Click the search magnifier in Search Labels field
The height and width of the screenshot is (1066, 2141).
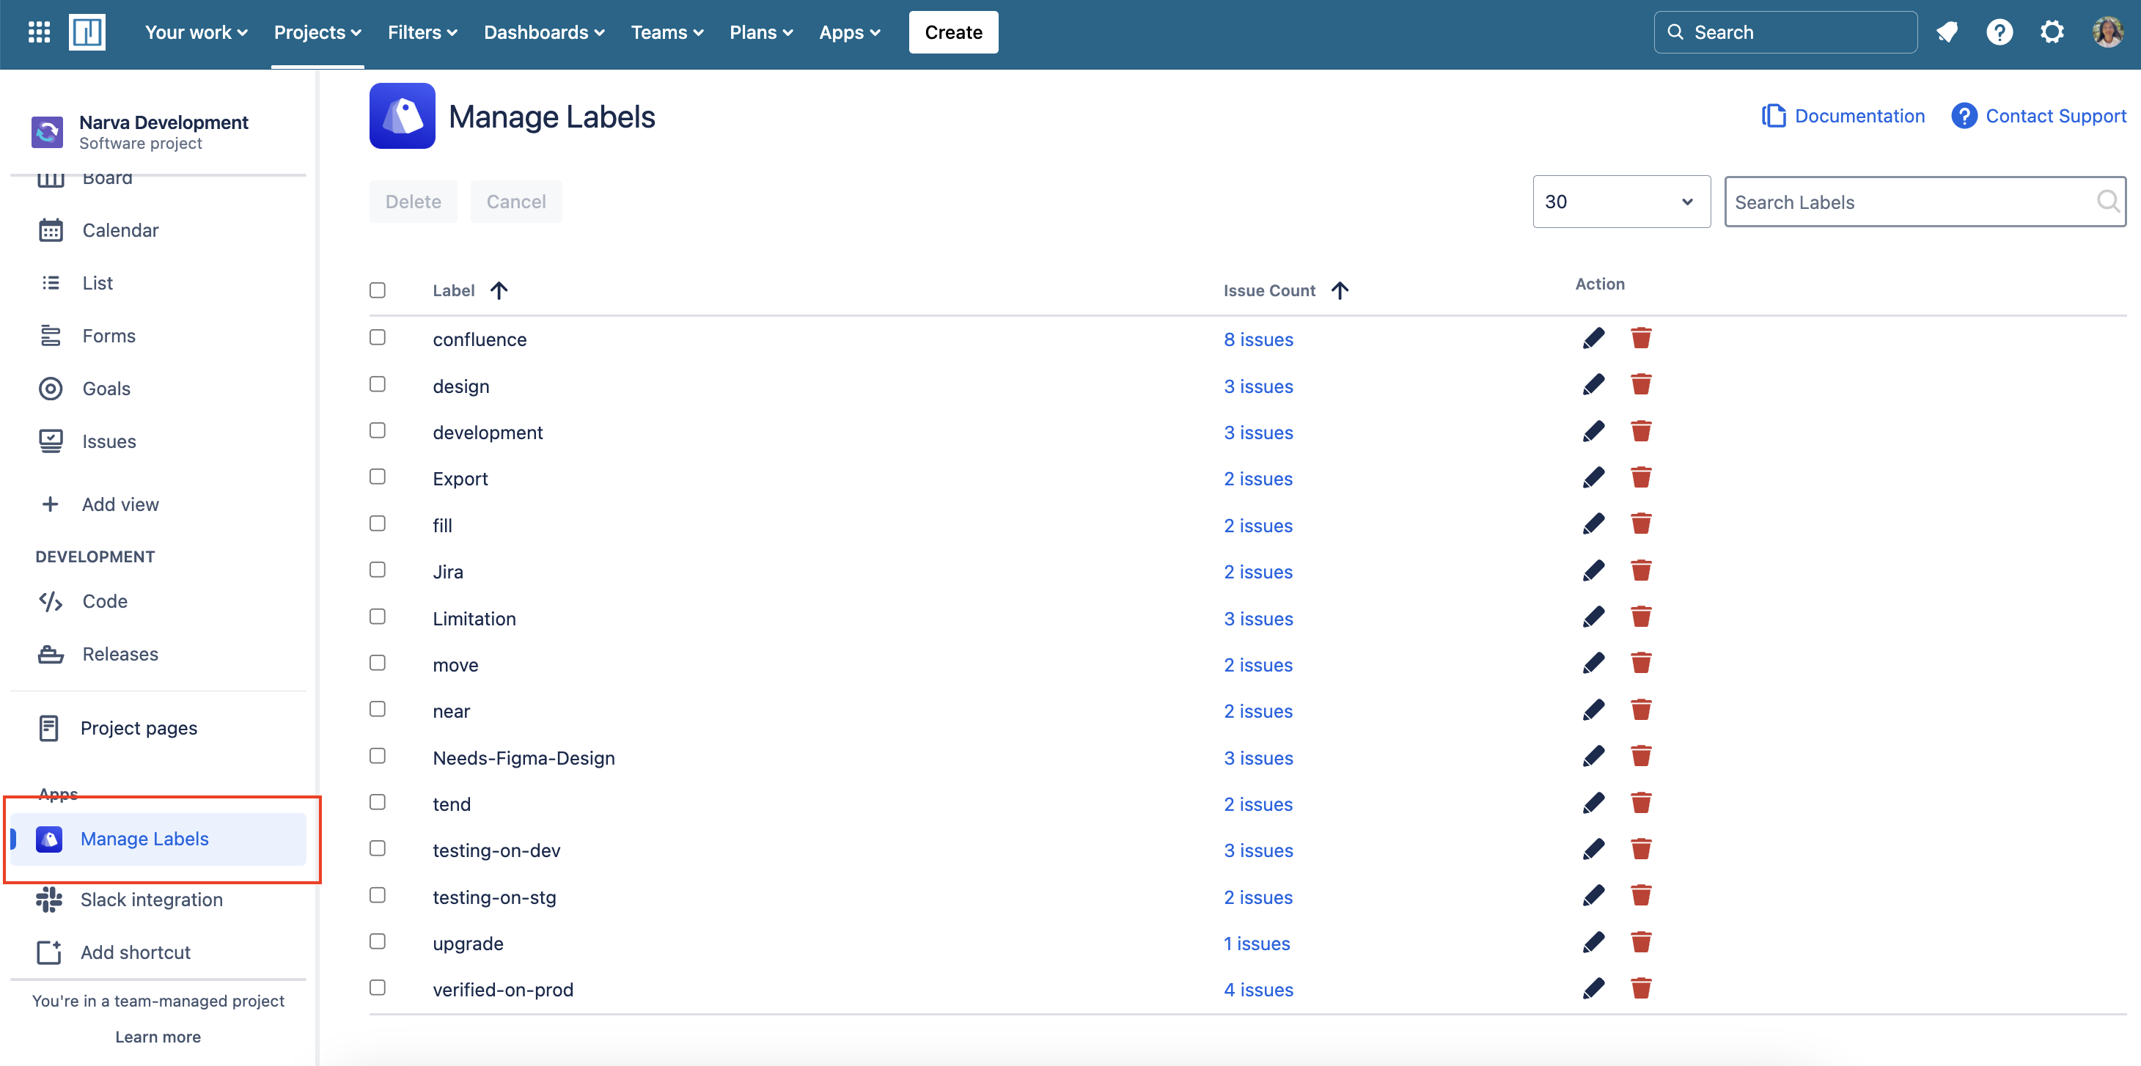click(x=2109, y=201)
